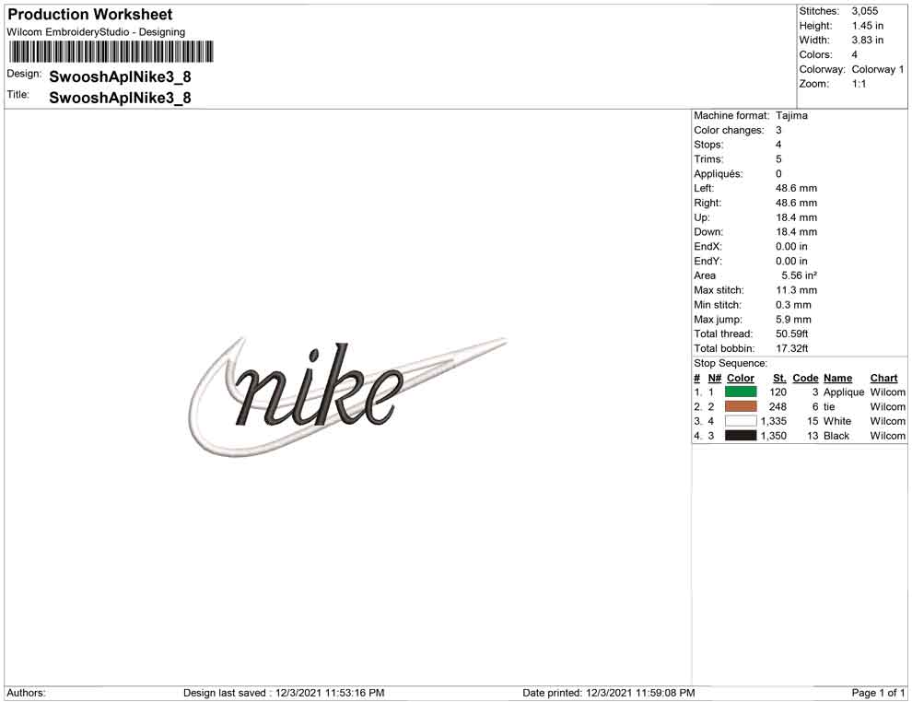This screenshot has width=912, height=702.
Task: Click the stitch count 248
Action: [778, 407]
